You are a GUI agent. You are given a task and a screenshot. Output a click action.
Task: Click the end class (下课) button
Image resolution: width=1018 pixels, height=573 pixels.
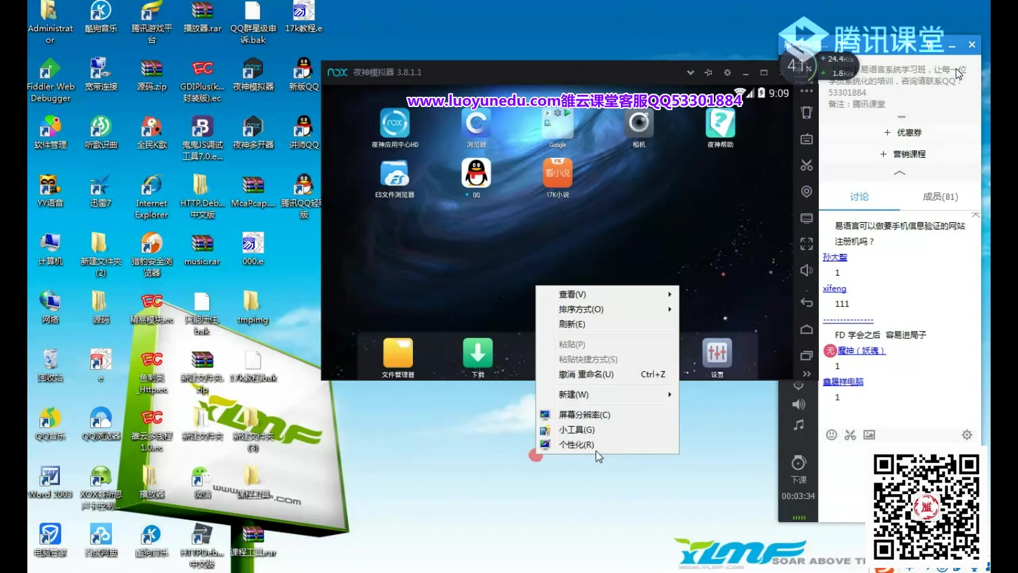(x=798, y=469)
